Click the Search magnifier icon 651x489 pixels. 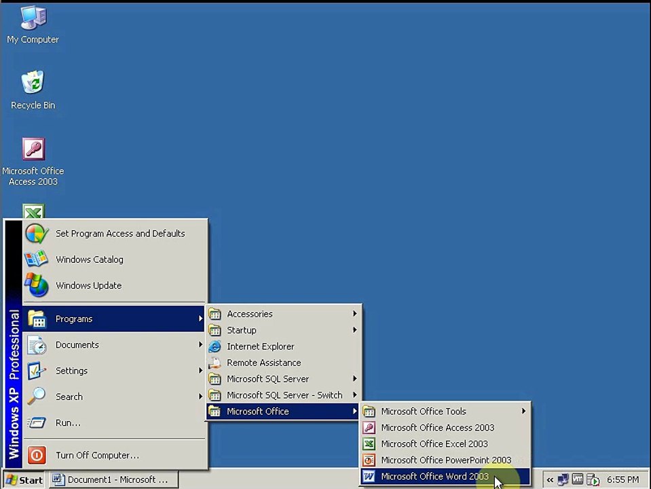[37, 397]
